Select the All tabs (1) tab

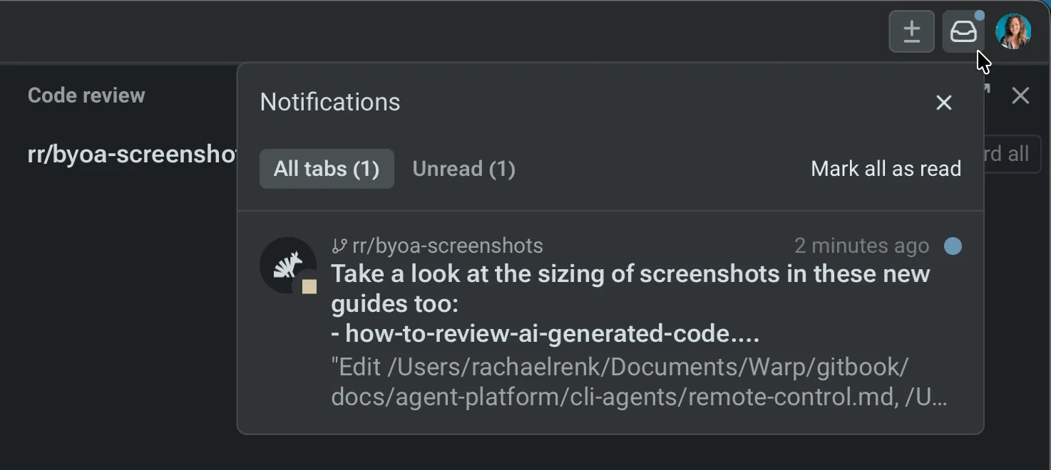point(327,169)
